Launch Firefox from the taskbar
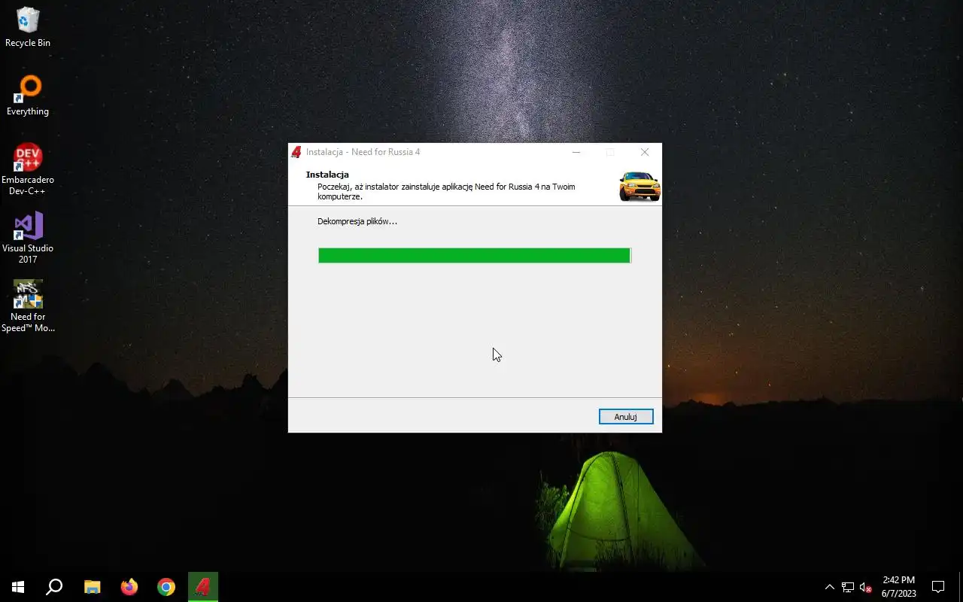The width and height of the screenshot is (963, 602). (x=129, y=587)
